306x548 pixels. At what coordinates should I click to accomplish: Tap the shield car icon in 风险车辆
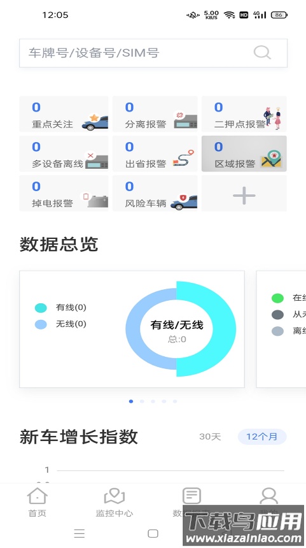184,202
